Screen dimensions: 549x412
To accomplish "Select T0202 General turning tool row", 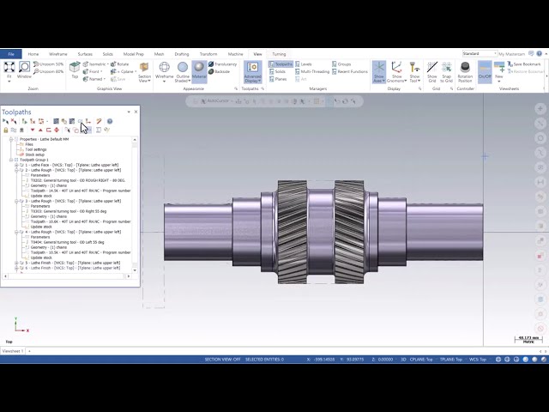I will pyautogui.click(x=78, y=180).
